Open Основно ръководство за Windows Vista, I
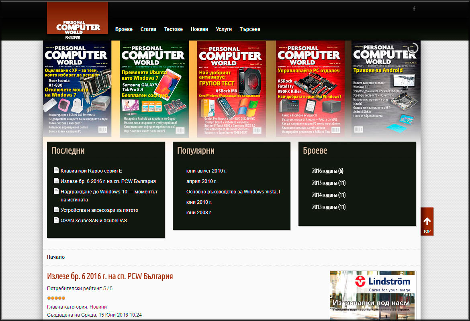 pyautogui.click(x=233, y=192)
